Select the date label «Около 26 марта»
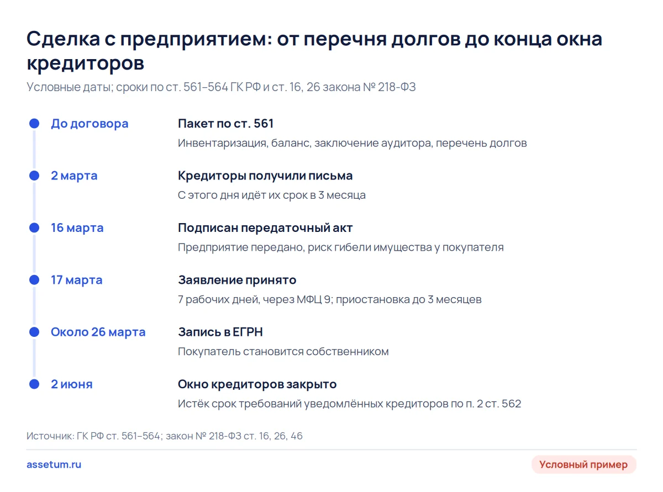The height and width of the screenshot is (492, 663). (98, 332)
